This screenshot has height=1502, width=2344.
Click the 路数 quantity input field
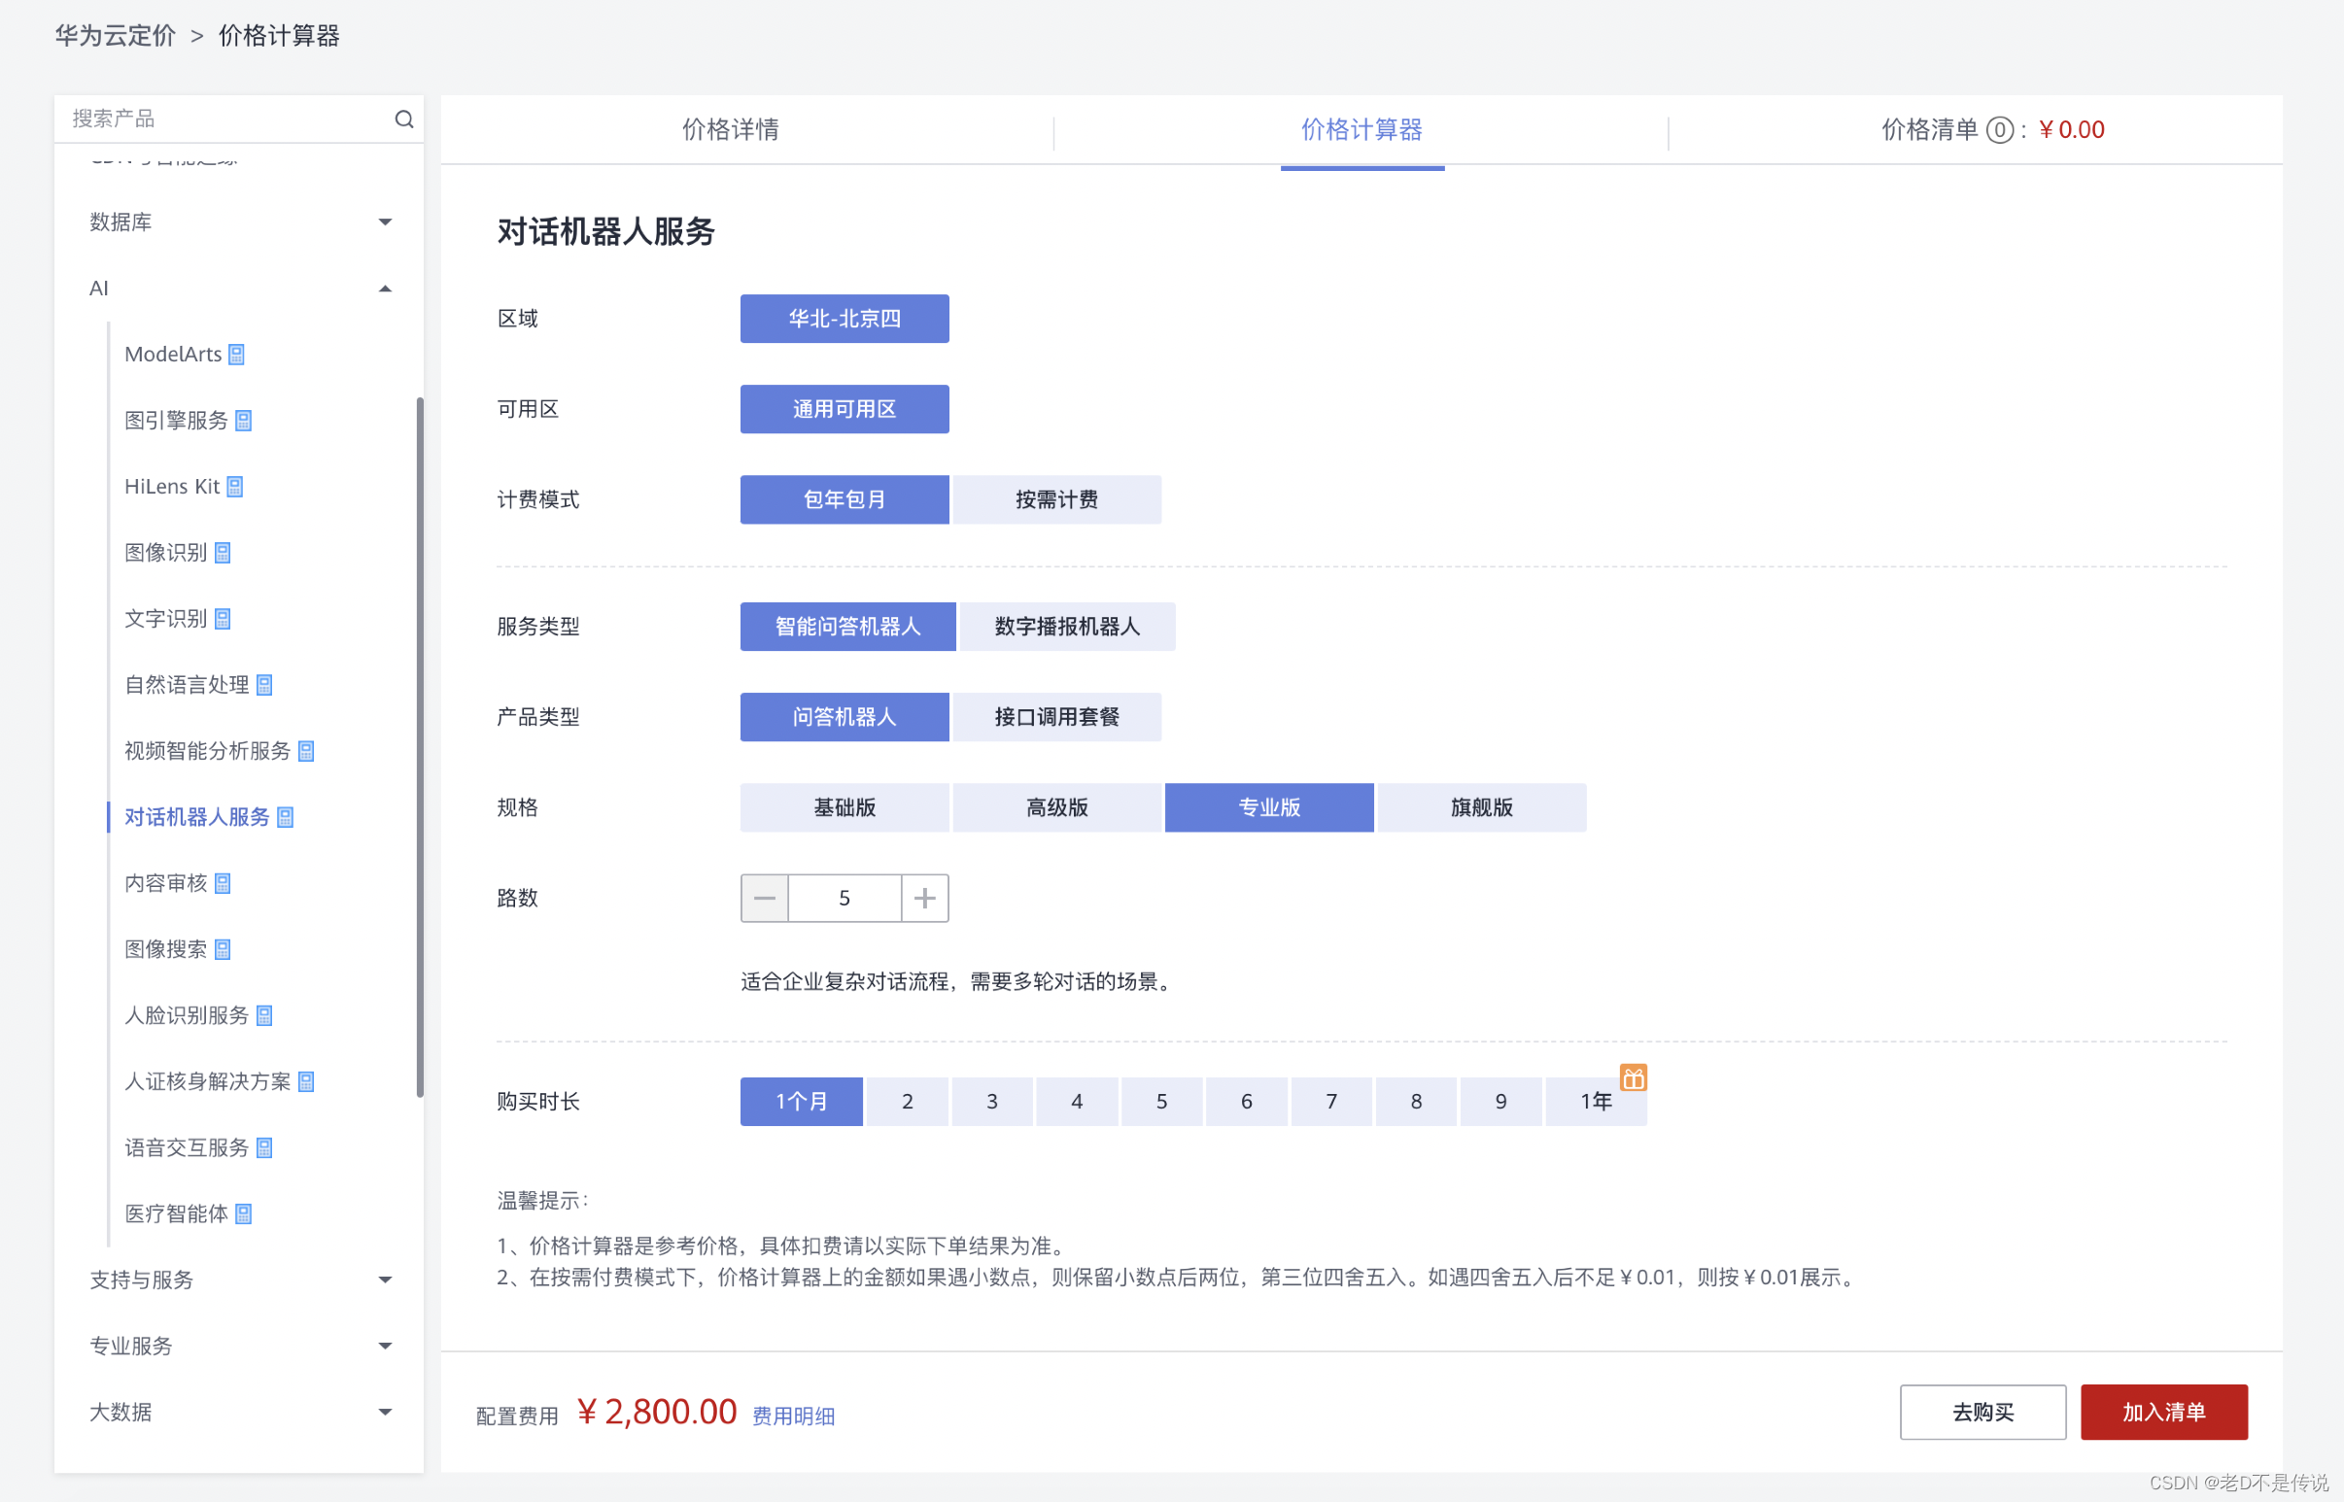coord(845,899)
